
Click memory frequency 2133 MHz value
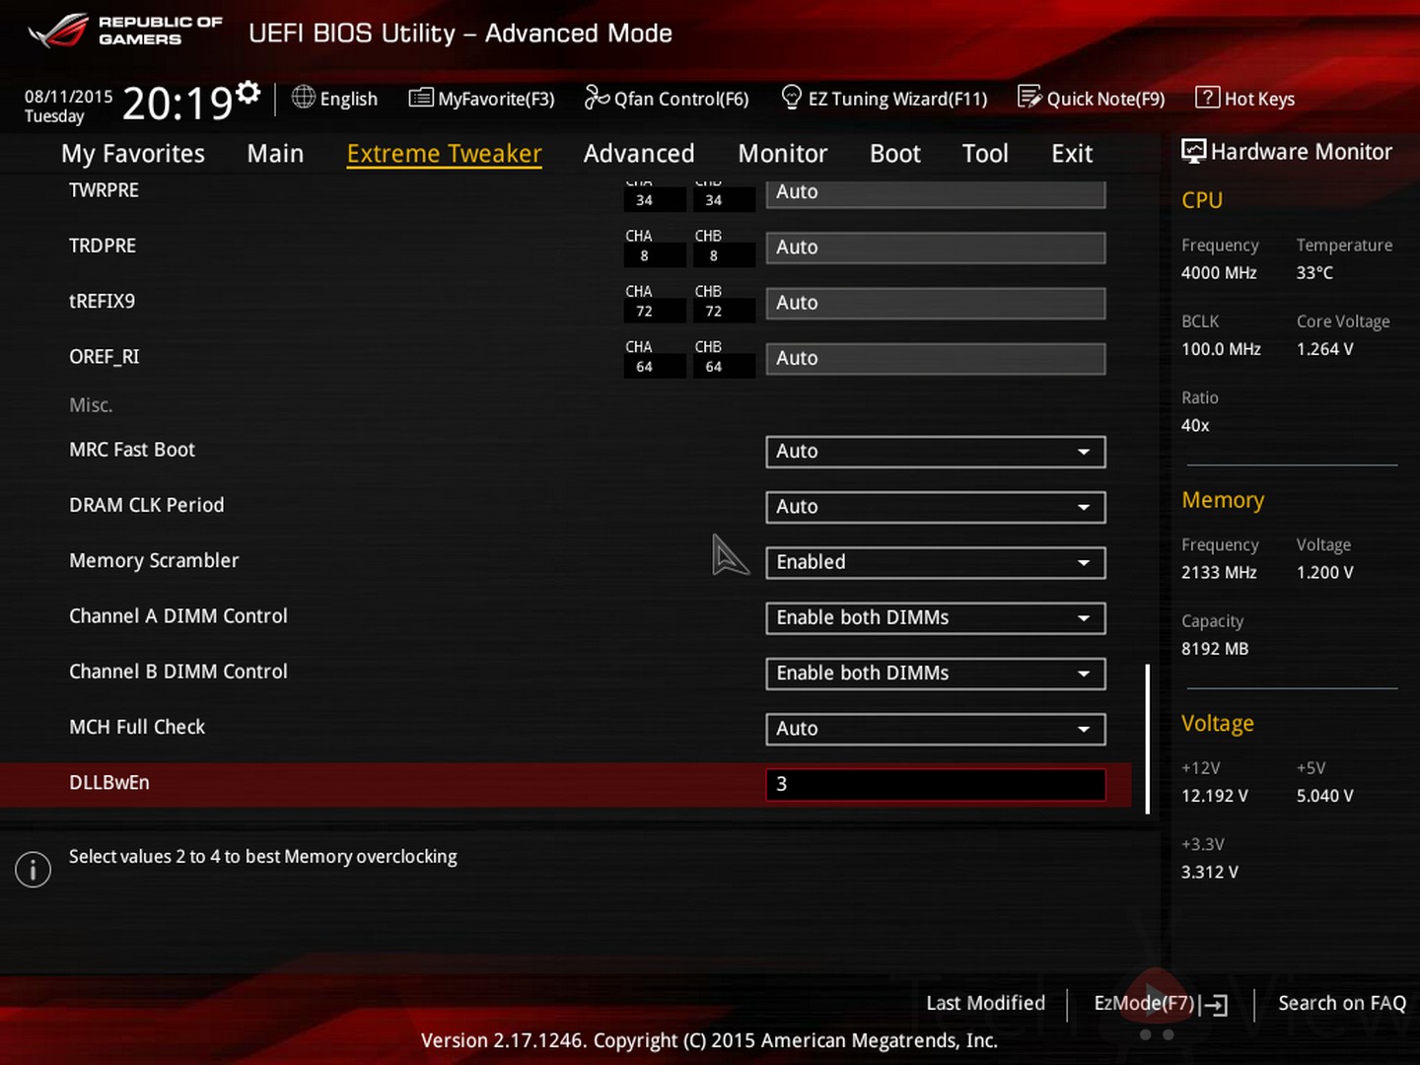coord(1219,573)
